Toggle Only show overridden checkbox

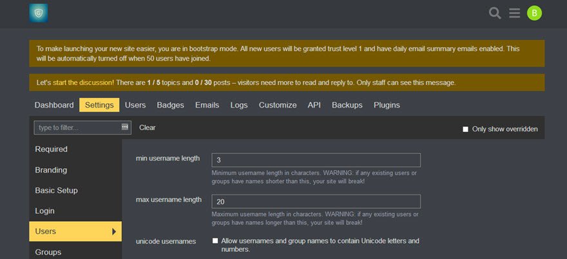click(x=465, y=129)
